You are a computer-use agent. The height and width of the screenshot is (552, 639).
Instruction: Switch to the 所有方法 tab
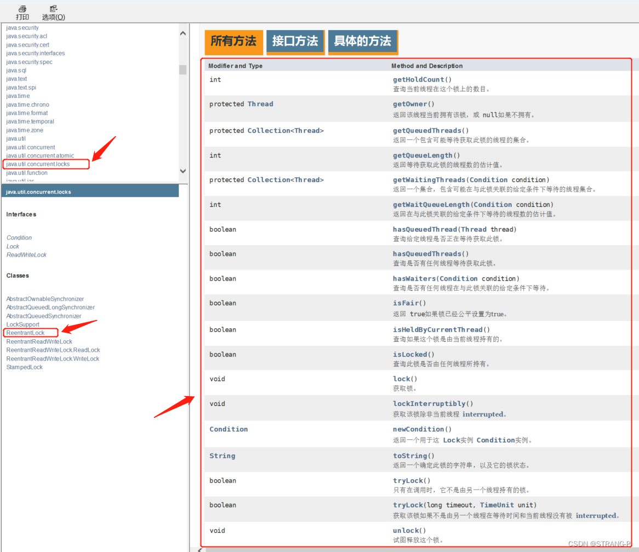coord(233,42)
